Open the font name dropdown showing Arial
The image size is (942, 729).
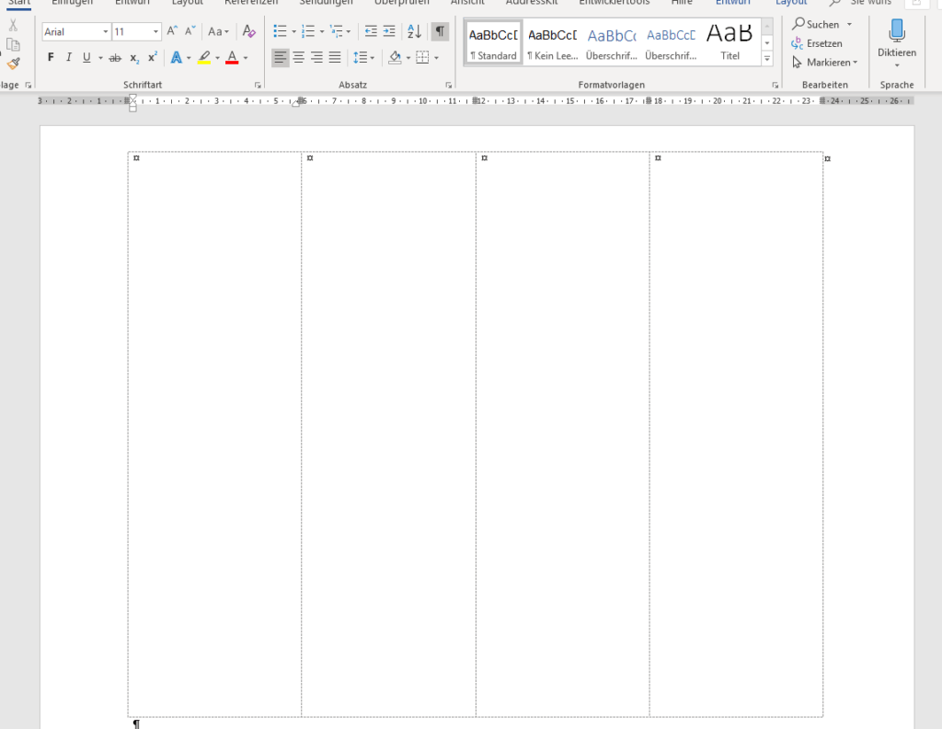pyautogui.click(x=106, y=32)
